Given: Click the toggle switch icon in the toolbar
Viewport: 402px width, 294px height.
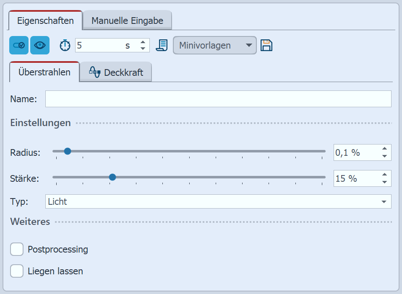Looking at the screenshot, I should coord(19,45).
